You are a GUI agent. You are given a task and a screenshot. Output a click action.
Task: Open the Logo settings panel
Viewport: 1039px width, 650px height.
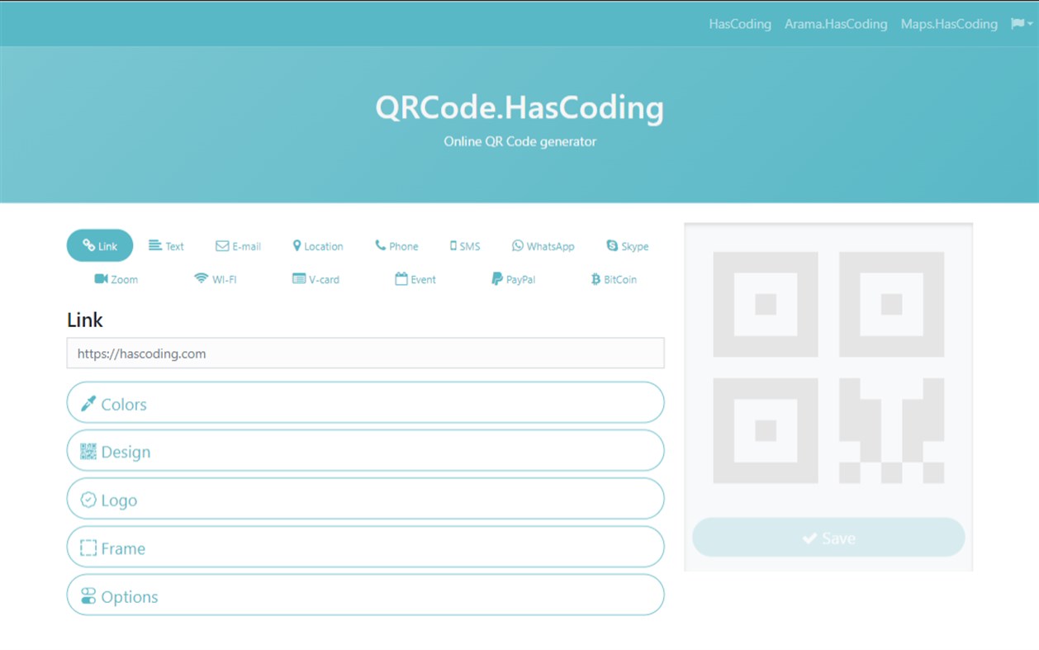click(x=365, y=499)
